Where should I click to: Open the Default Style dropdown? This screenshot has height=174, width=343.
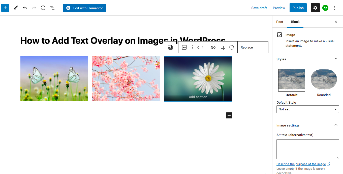(x=307, y=109)
